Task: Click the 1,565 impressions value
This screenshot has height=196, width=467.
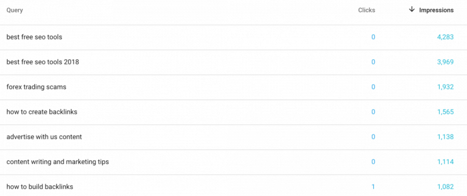Action: point(446,112)
